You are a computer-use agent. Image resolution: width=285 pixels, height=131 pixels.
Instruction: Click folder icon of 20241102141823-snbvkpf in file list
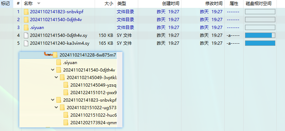coord(26,12)
